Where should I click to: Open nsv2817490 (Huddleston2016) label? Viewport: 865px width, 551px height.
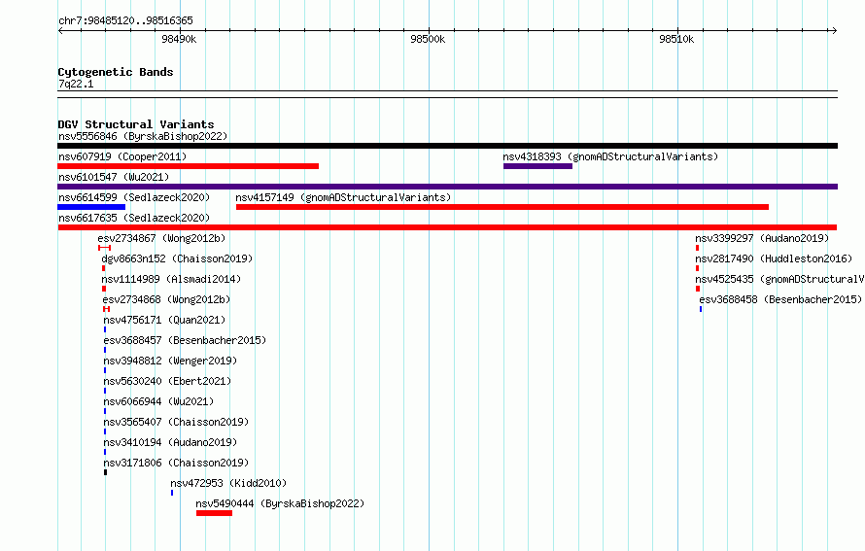pyautogui.click(x=774, y=258)
